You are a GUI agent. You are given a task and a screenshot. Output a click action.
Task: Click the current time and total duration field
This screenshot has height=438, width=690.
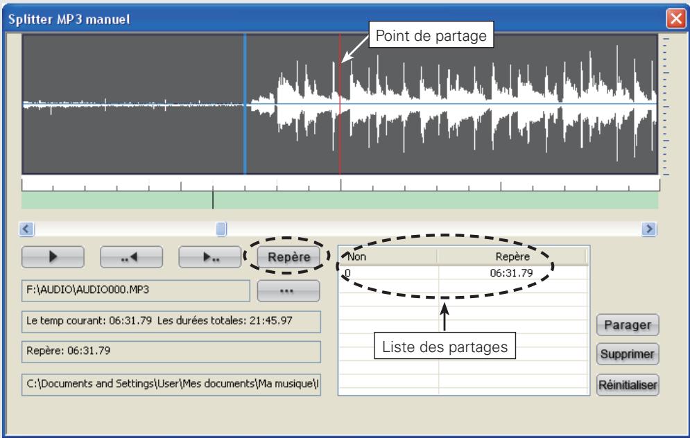(171, 322)
